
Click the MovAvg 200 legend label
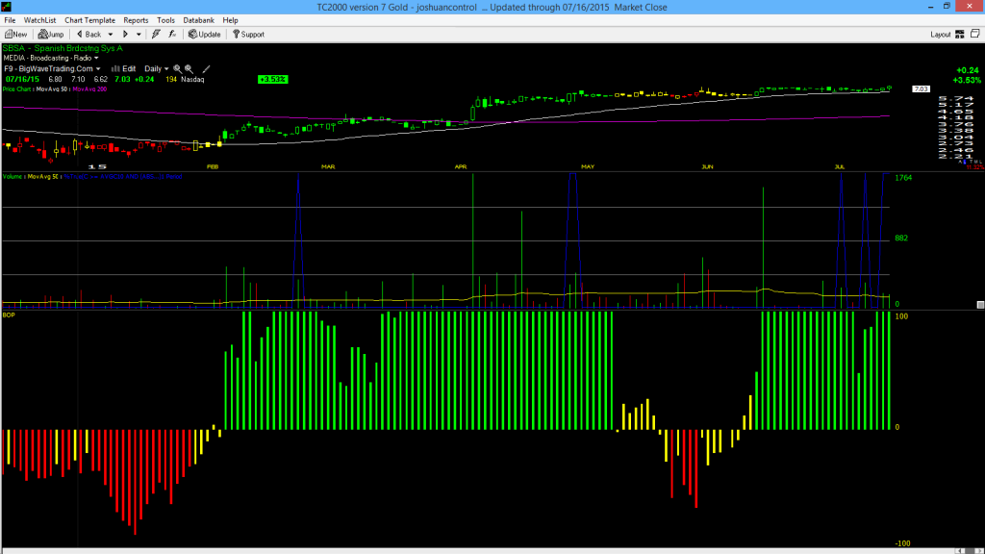(x=89, y=89)
